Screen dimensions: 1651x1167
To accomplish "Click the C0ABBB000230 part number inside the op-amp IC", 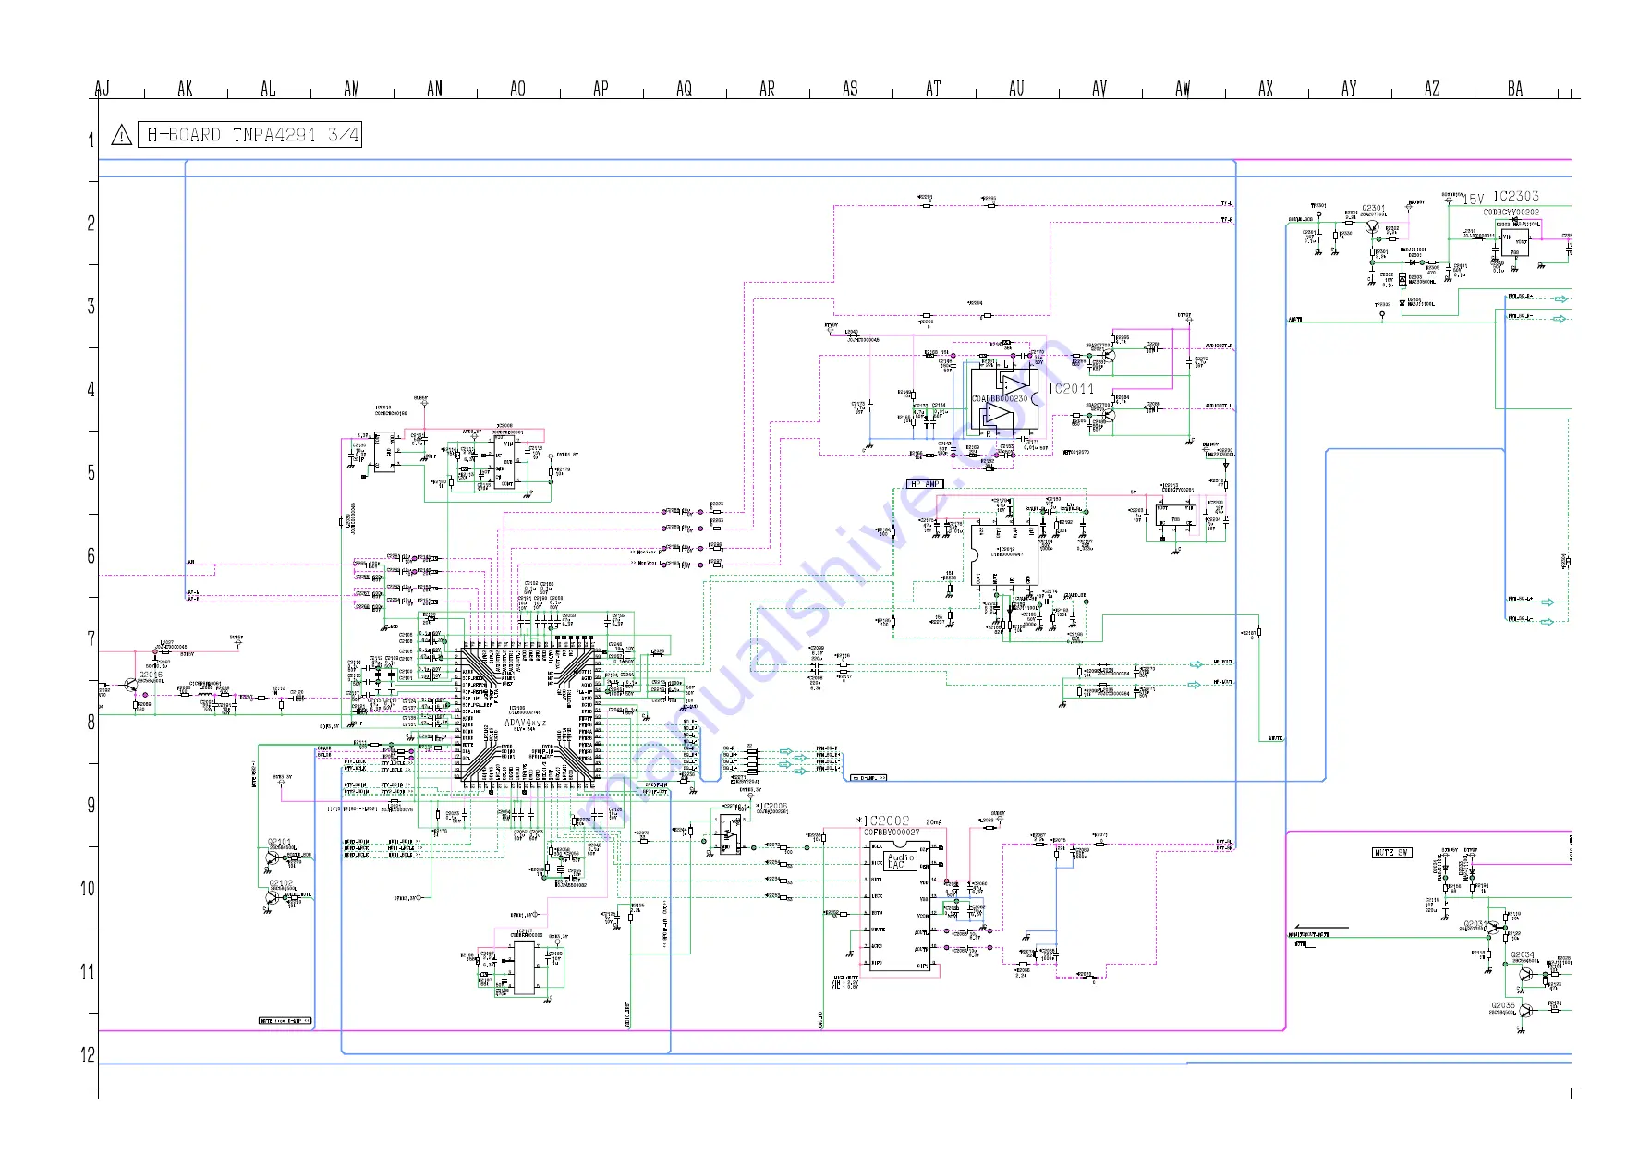I will 1000,399.
